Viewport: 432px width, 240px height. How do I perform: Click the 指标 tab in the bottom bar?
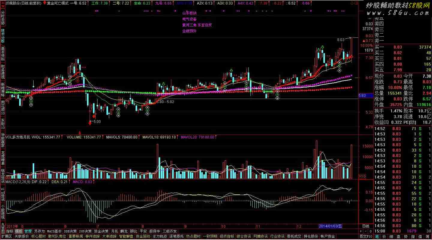10,231
